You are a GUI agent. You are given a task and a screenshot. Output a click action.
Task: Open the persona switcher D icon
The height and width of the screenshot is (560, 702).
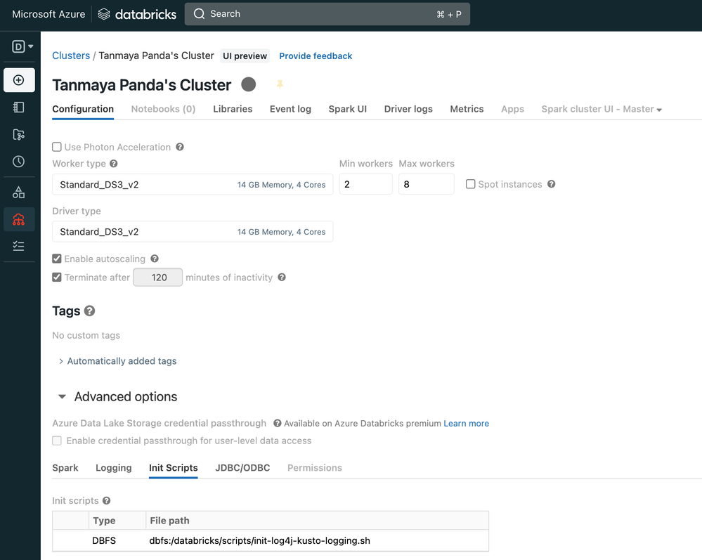(22, 46)
